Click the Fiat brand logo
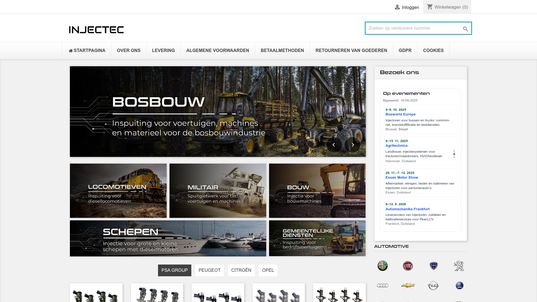 408,266
